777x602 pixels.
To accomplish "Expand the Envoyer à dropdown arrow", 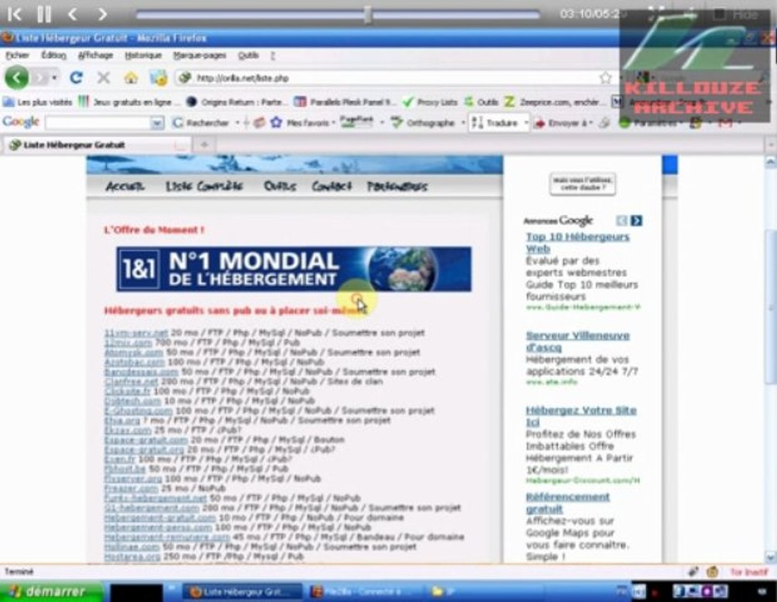I will [x=592, y=122].
